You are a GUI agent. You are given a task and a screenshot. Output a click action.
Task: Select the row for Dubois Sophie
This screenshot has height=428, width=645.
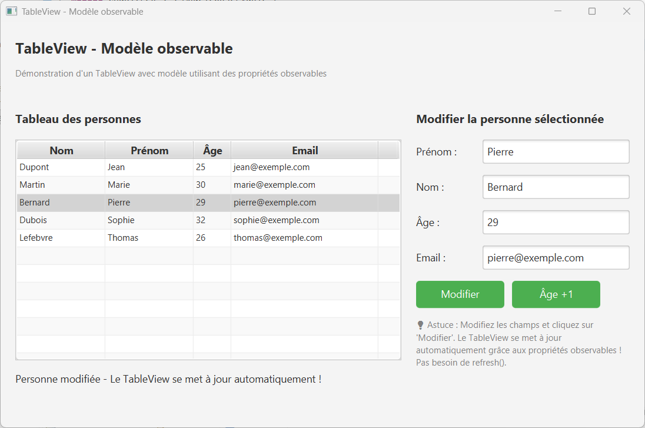(x=118, y=220)
